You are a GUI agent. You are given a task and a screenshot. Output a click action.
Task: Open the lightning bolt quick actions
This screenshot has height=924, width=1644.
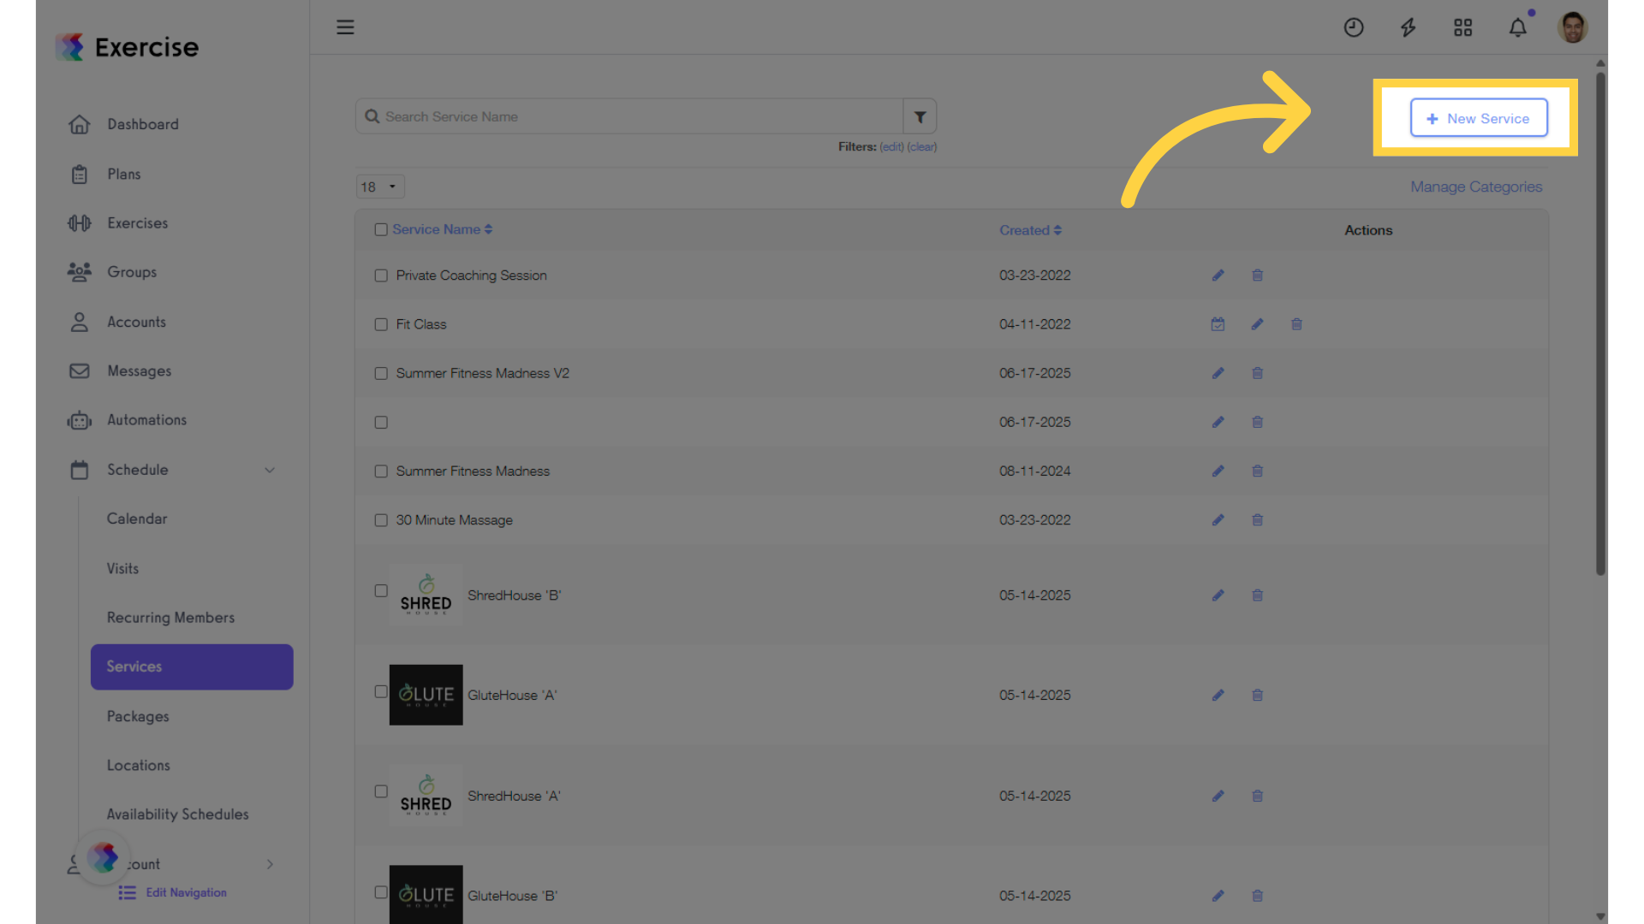point(1408,27)
